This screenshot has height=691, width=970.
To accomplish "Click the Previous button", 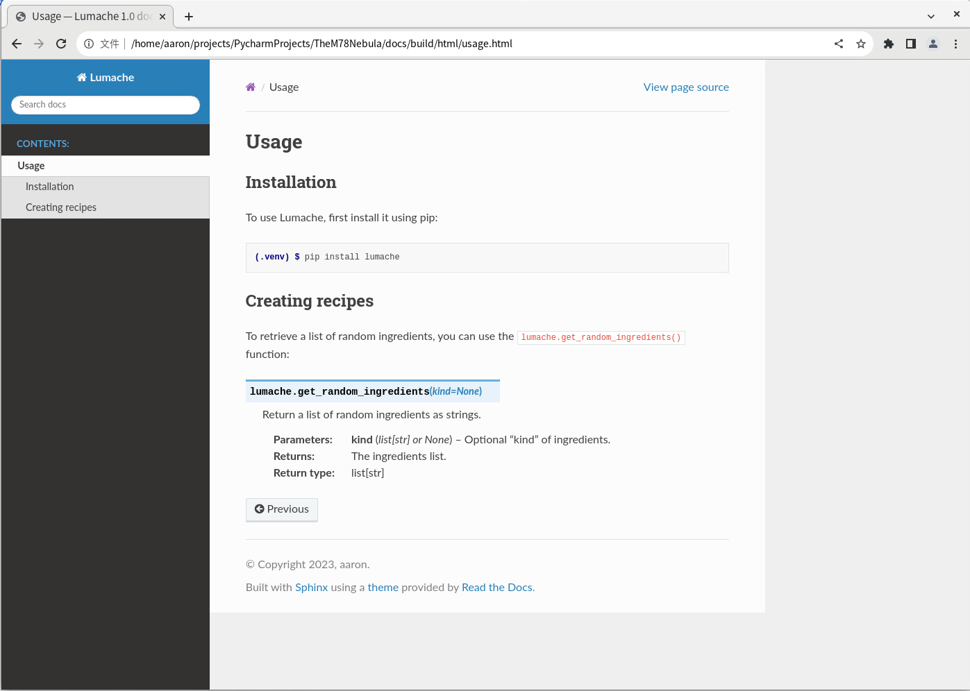I will tap(282, 509).
